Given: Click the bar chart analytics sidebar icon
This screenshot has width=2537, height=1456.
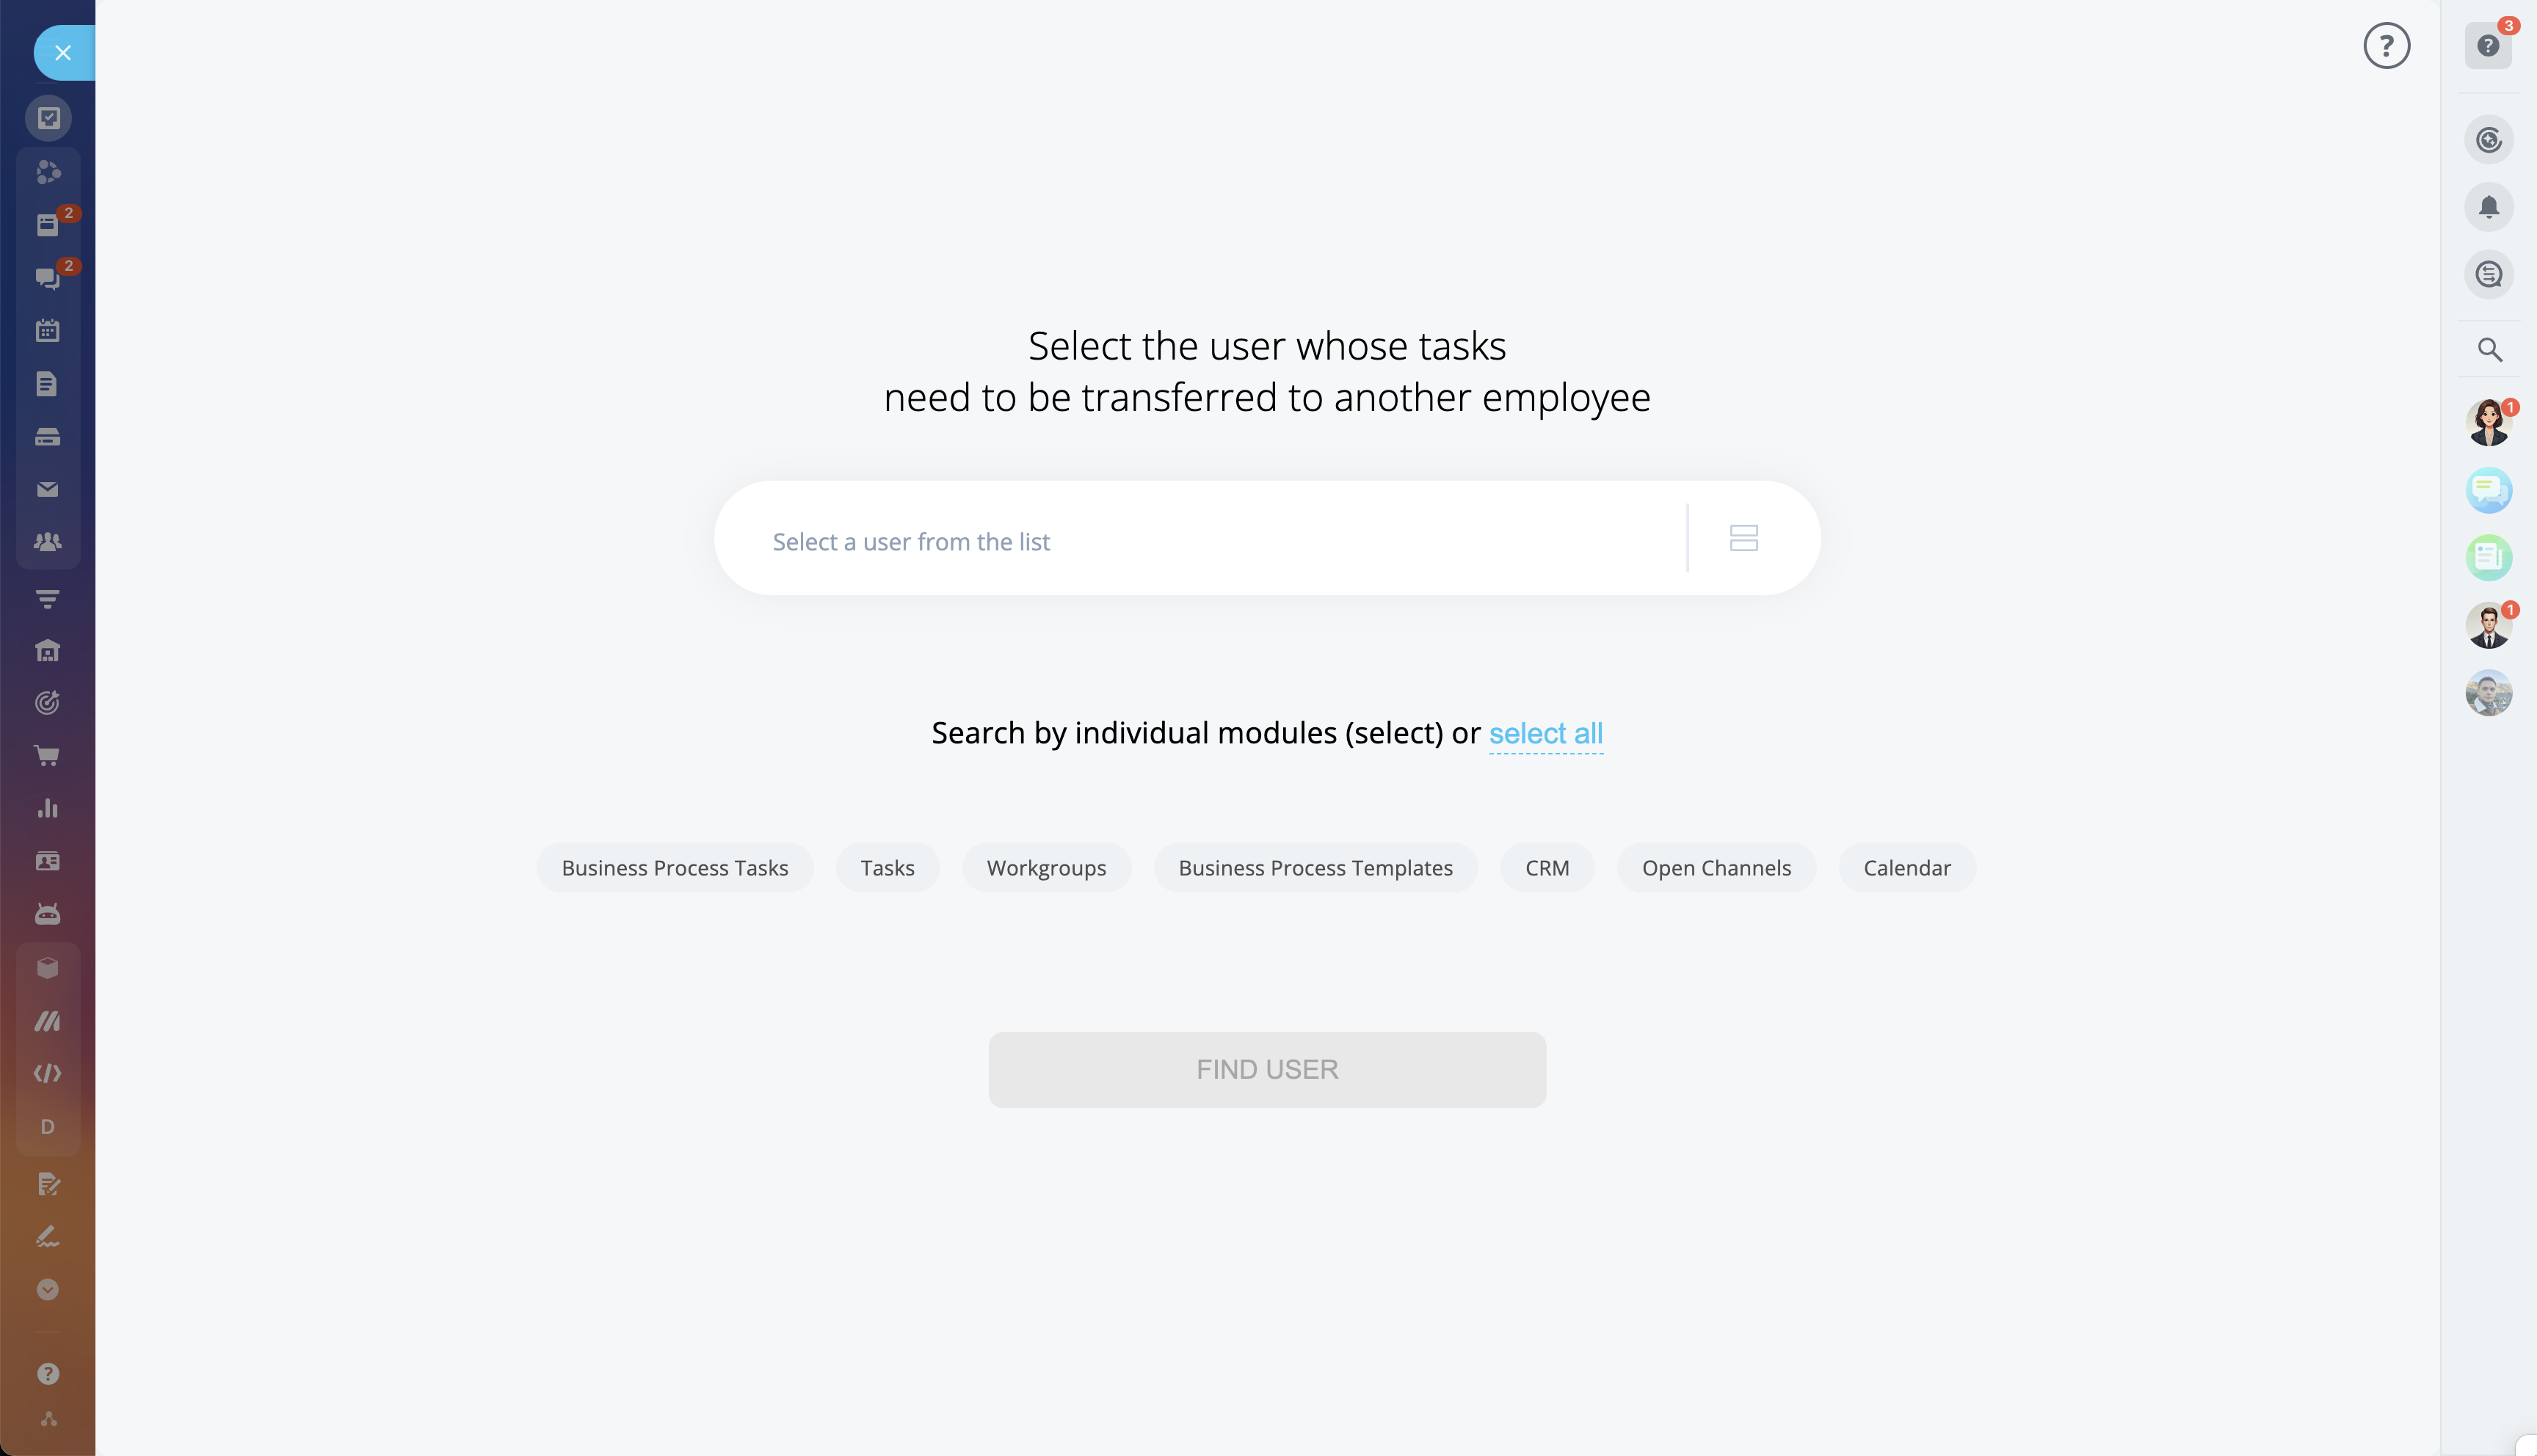Looking at the screenshot, I should pos(47,808).
